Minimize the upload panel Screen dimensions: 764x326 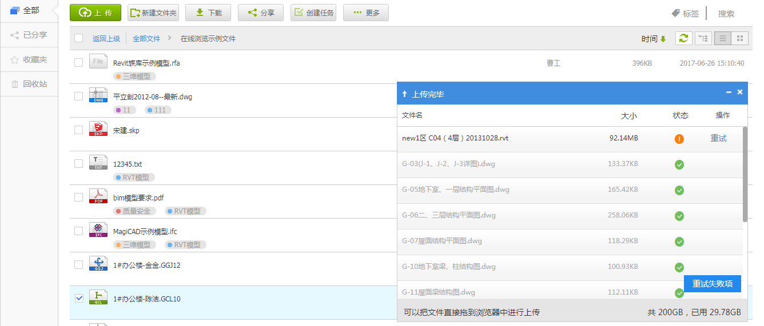729,92
